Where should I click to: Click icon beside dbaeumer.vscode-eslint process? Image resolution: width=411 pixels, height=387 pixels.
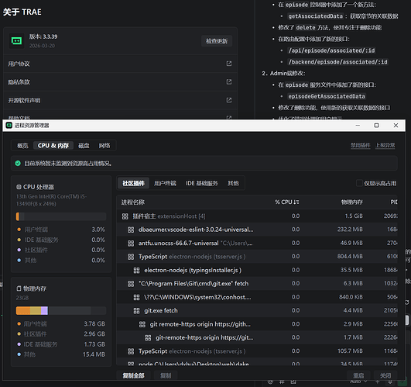click(x=131, y=230)
